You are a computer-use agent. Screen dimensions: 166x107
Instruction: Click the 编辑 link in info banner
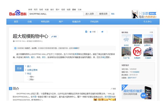click(x=75, y=48)
